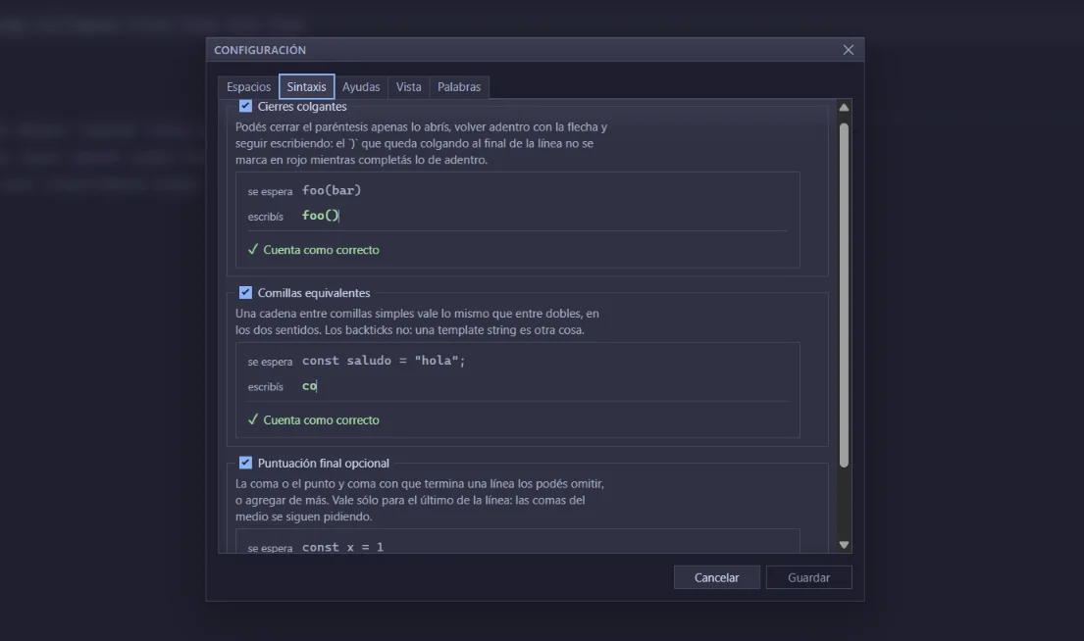1084x641 pixels.
Task: Click the CONFIGURACIÓN dialog title
Action: point(260,50)
